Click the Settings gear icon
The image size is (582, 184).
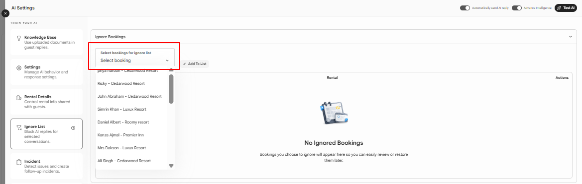[x=19, y=68]
